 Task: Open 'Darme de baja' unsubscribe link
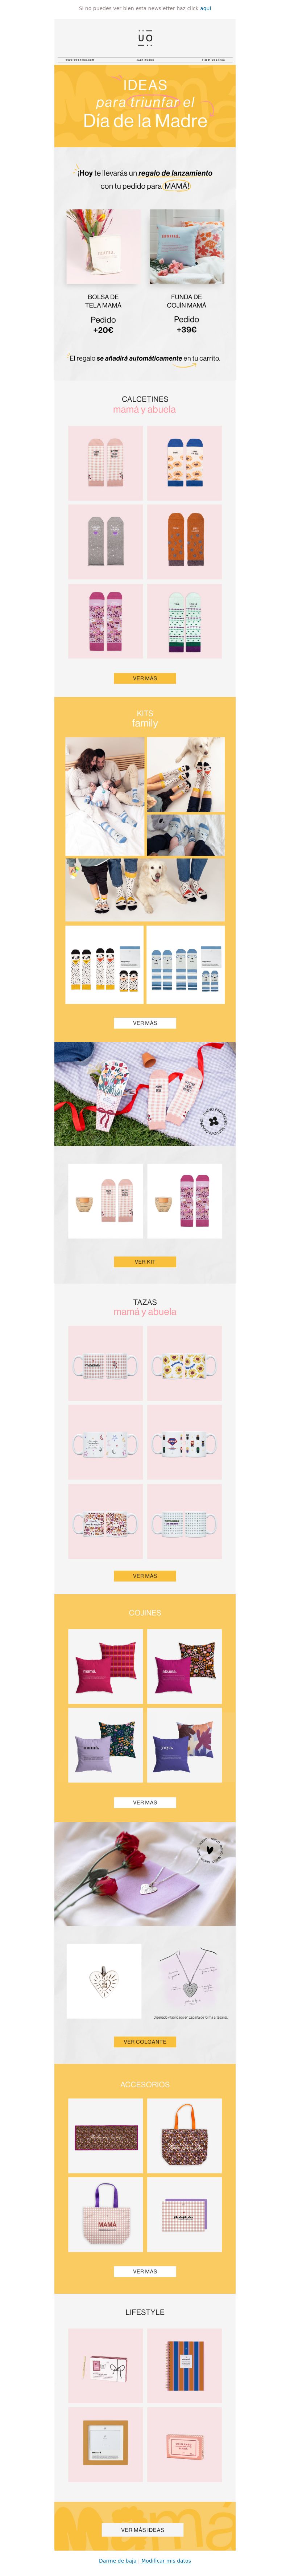(117, 2561)
